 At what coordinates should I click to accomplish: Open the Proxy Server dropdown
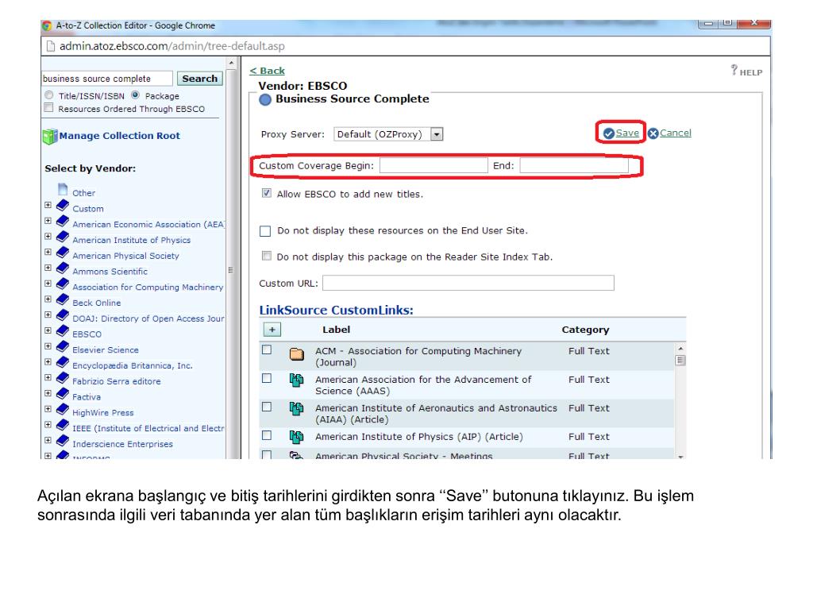point(437,134)
